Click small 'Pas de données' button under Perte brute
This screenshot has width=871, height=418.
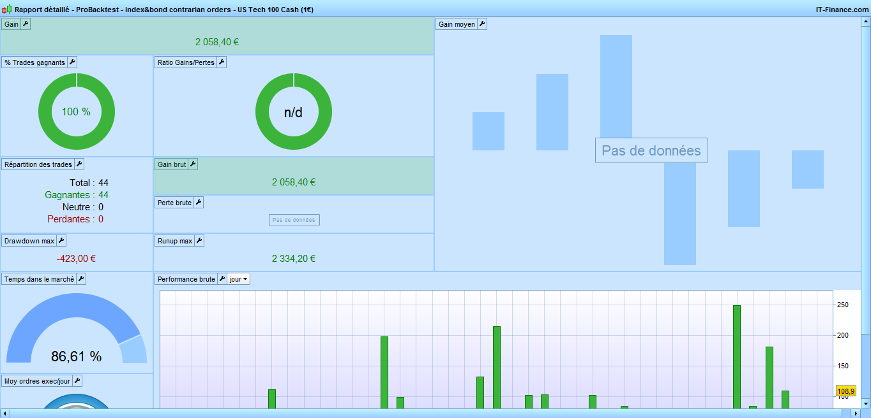click(x=294, y=220)
